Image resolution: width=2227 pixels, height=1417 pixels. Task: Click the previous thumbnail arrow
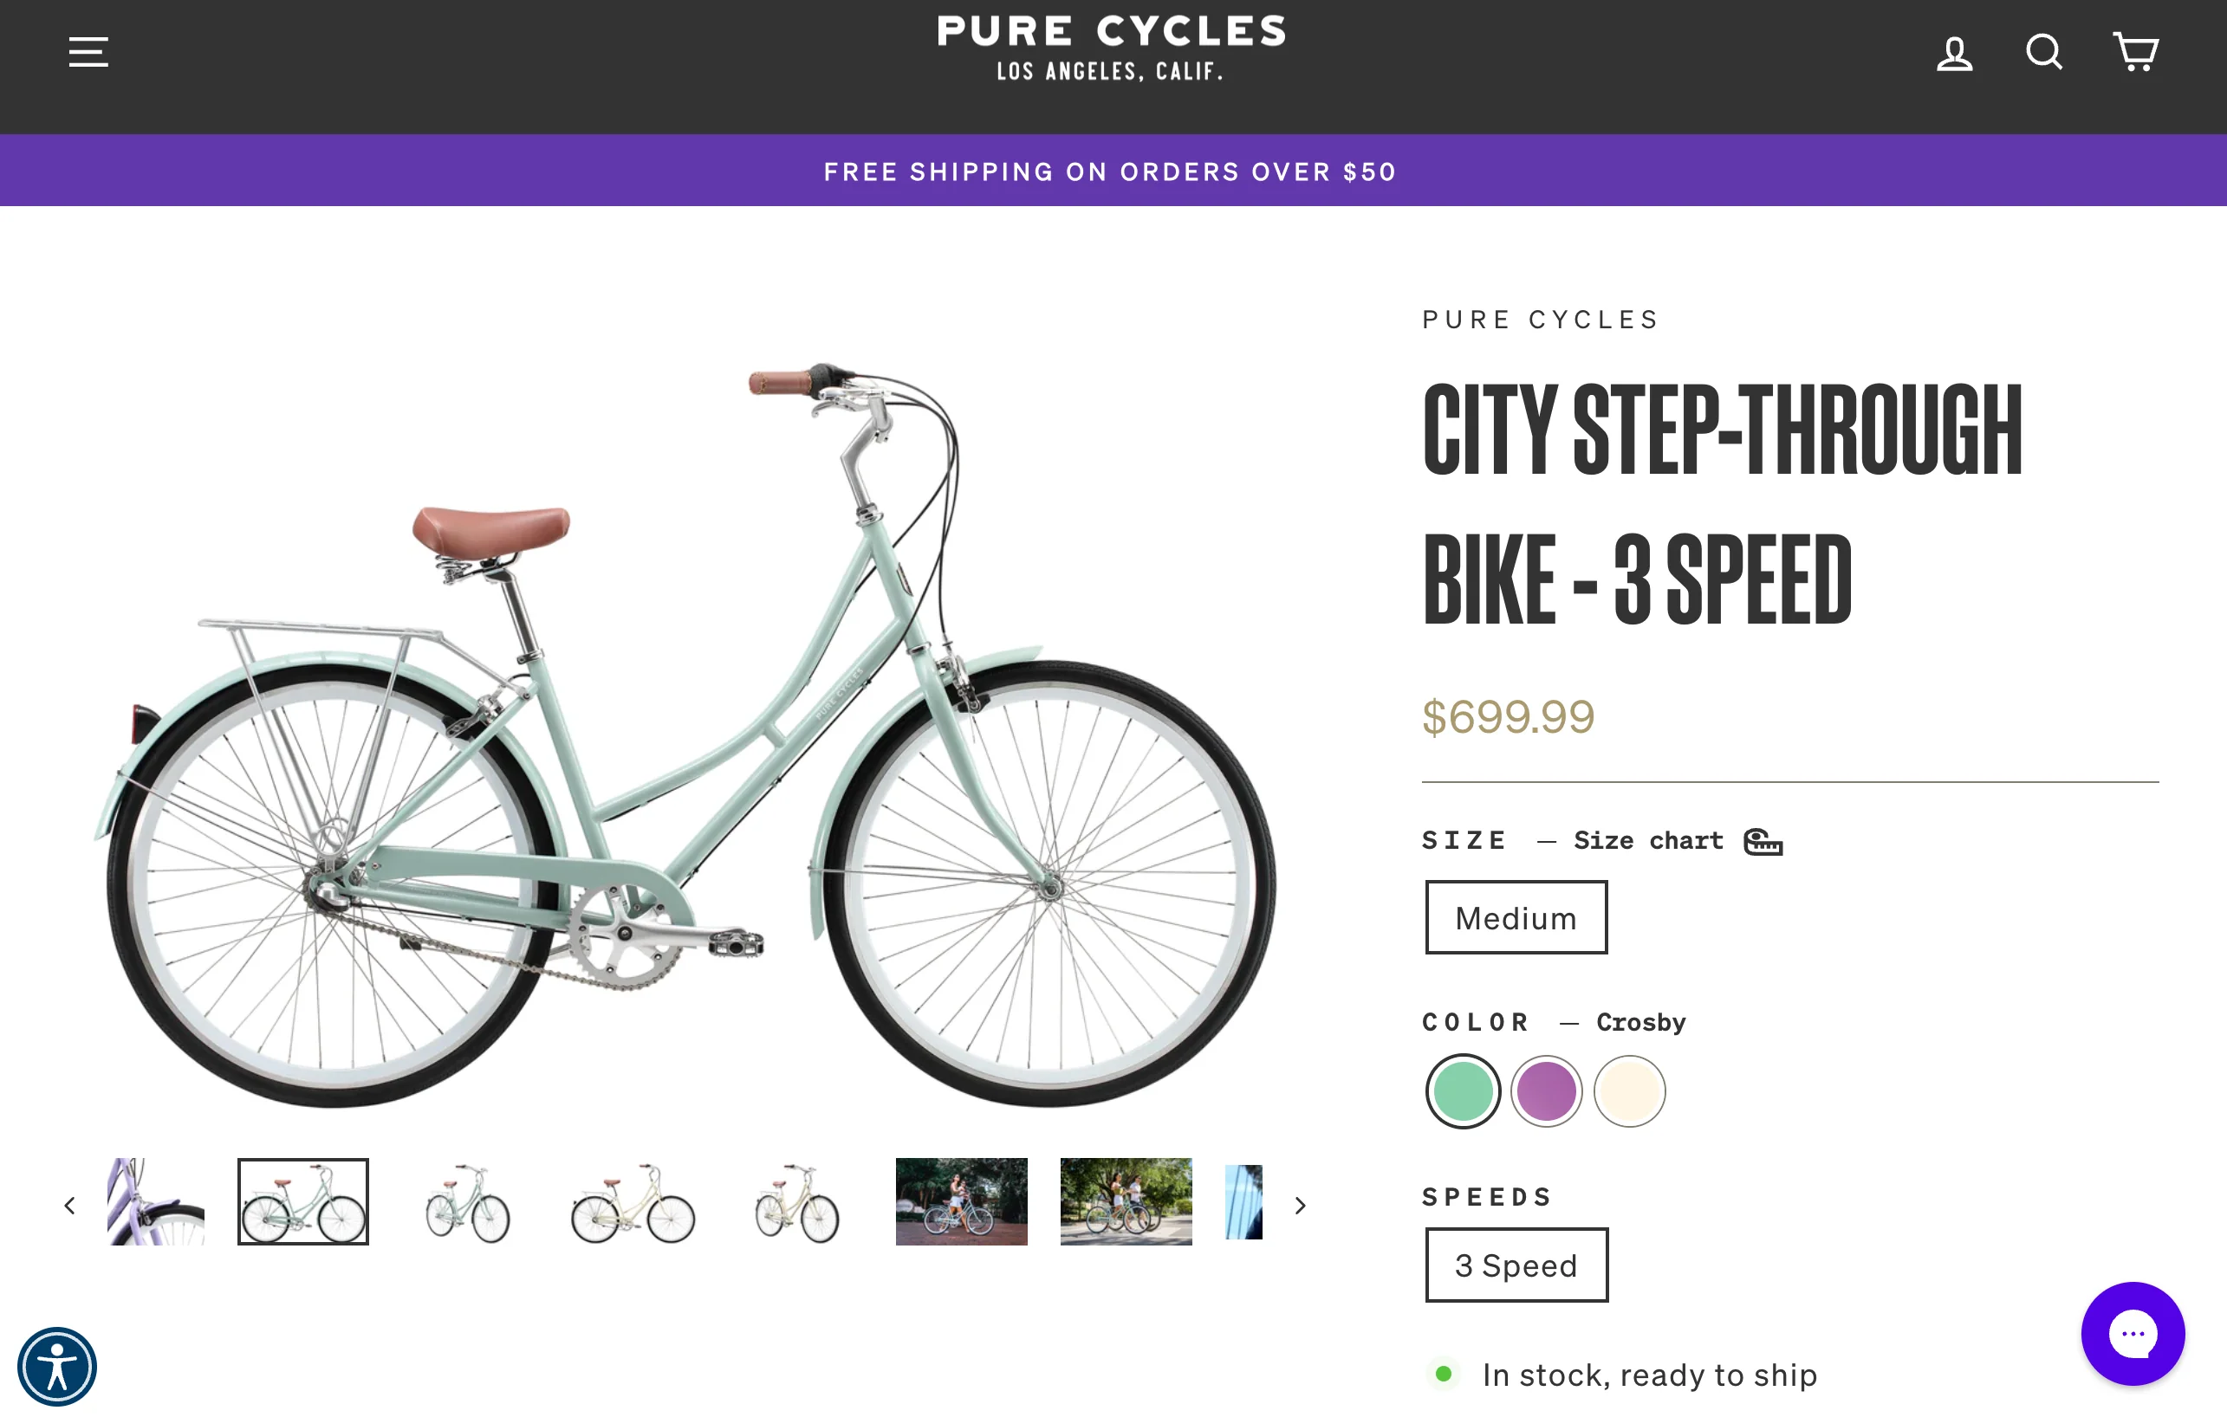(x=70, y=1205)
